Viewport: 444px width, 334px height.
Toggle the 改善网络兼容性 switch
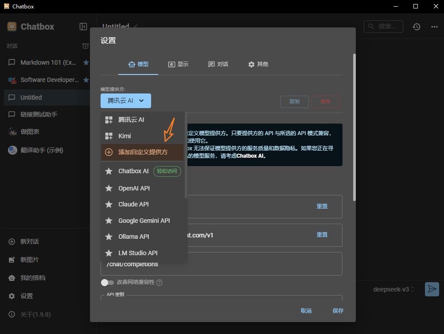(x=107, y=283)
